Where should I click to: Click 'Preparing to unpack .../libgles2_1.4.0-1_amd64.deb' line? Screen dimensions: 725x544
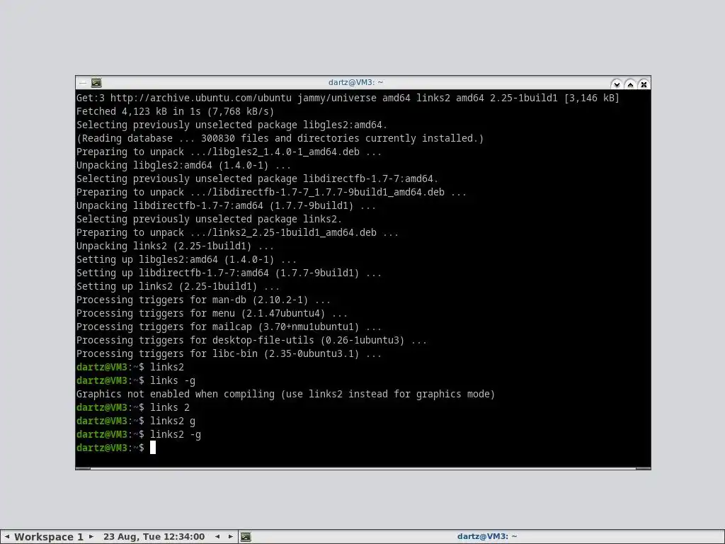coord(229,152)
